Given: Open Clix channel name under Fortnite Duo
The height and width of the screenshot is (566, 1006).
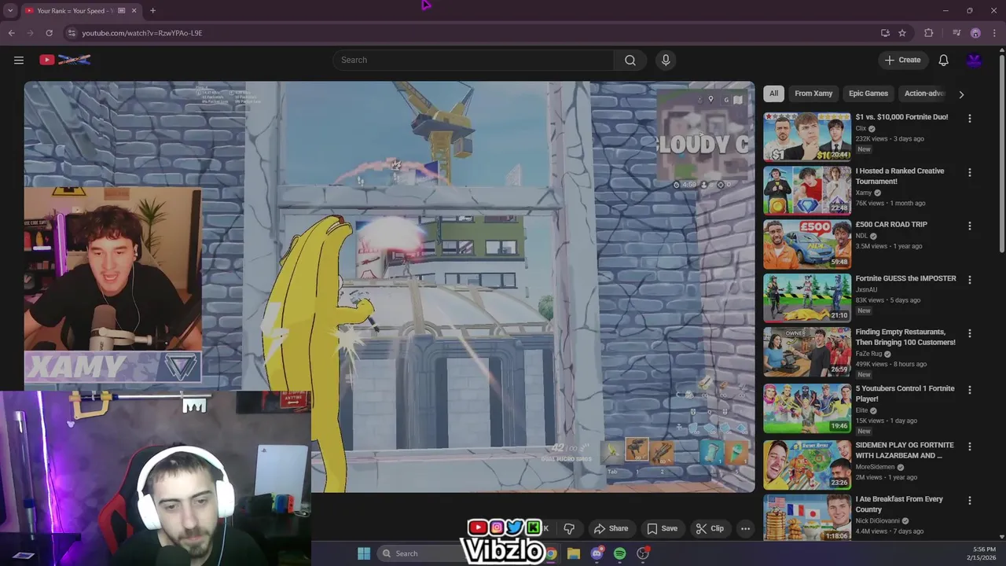Looking at the screenshot, I should (x=861, y=128).
